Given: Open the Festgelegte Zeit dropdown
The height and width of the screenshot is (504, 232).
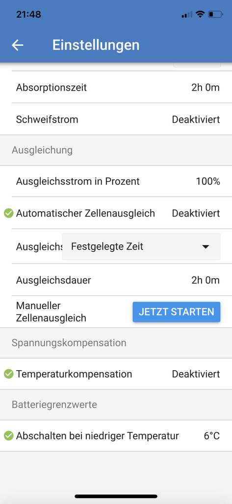Looking at the screenshot, I should (x=141, y=247).
